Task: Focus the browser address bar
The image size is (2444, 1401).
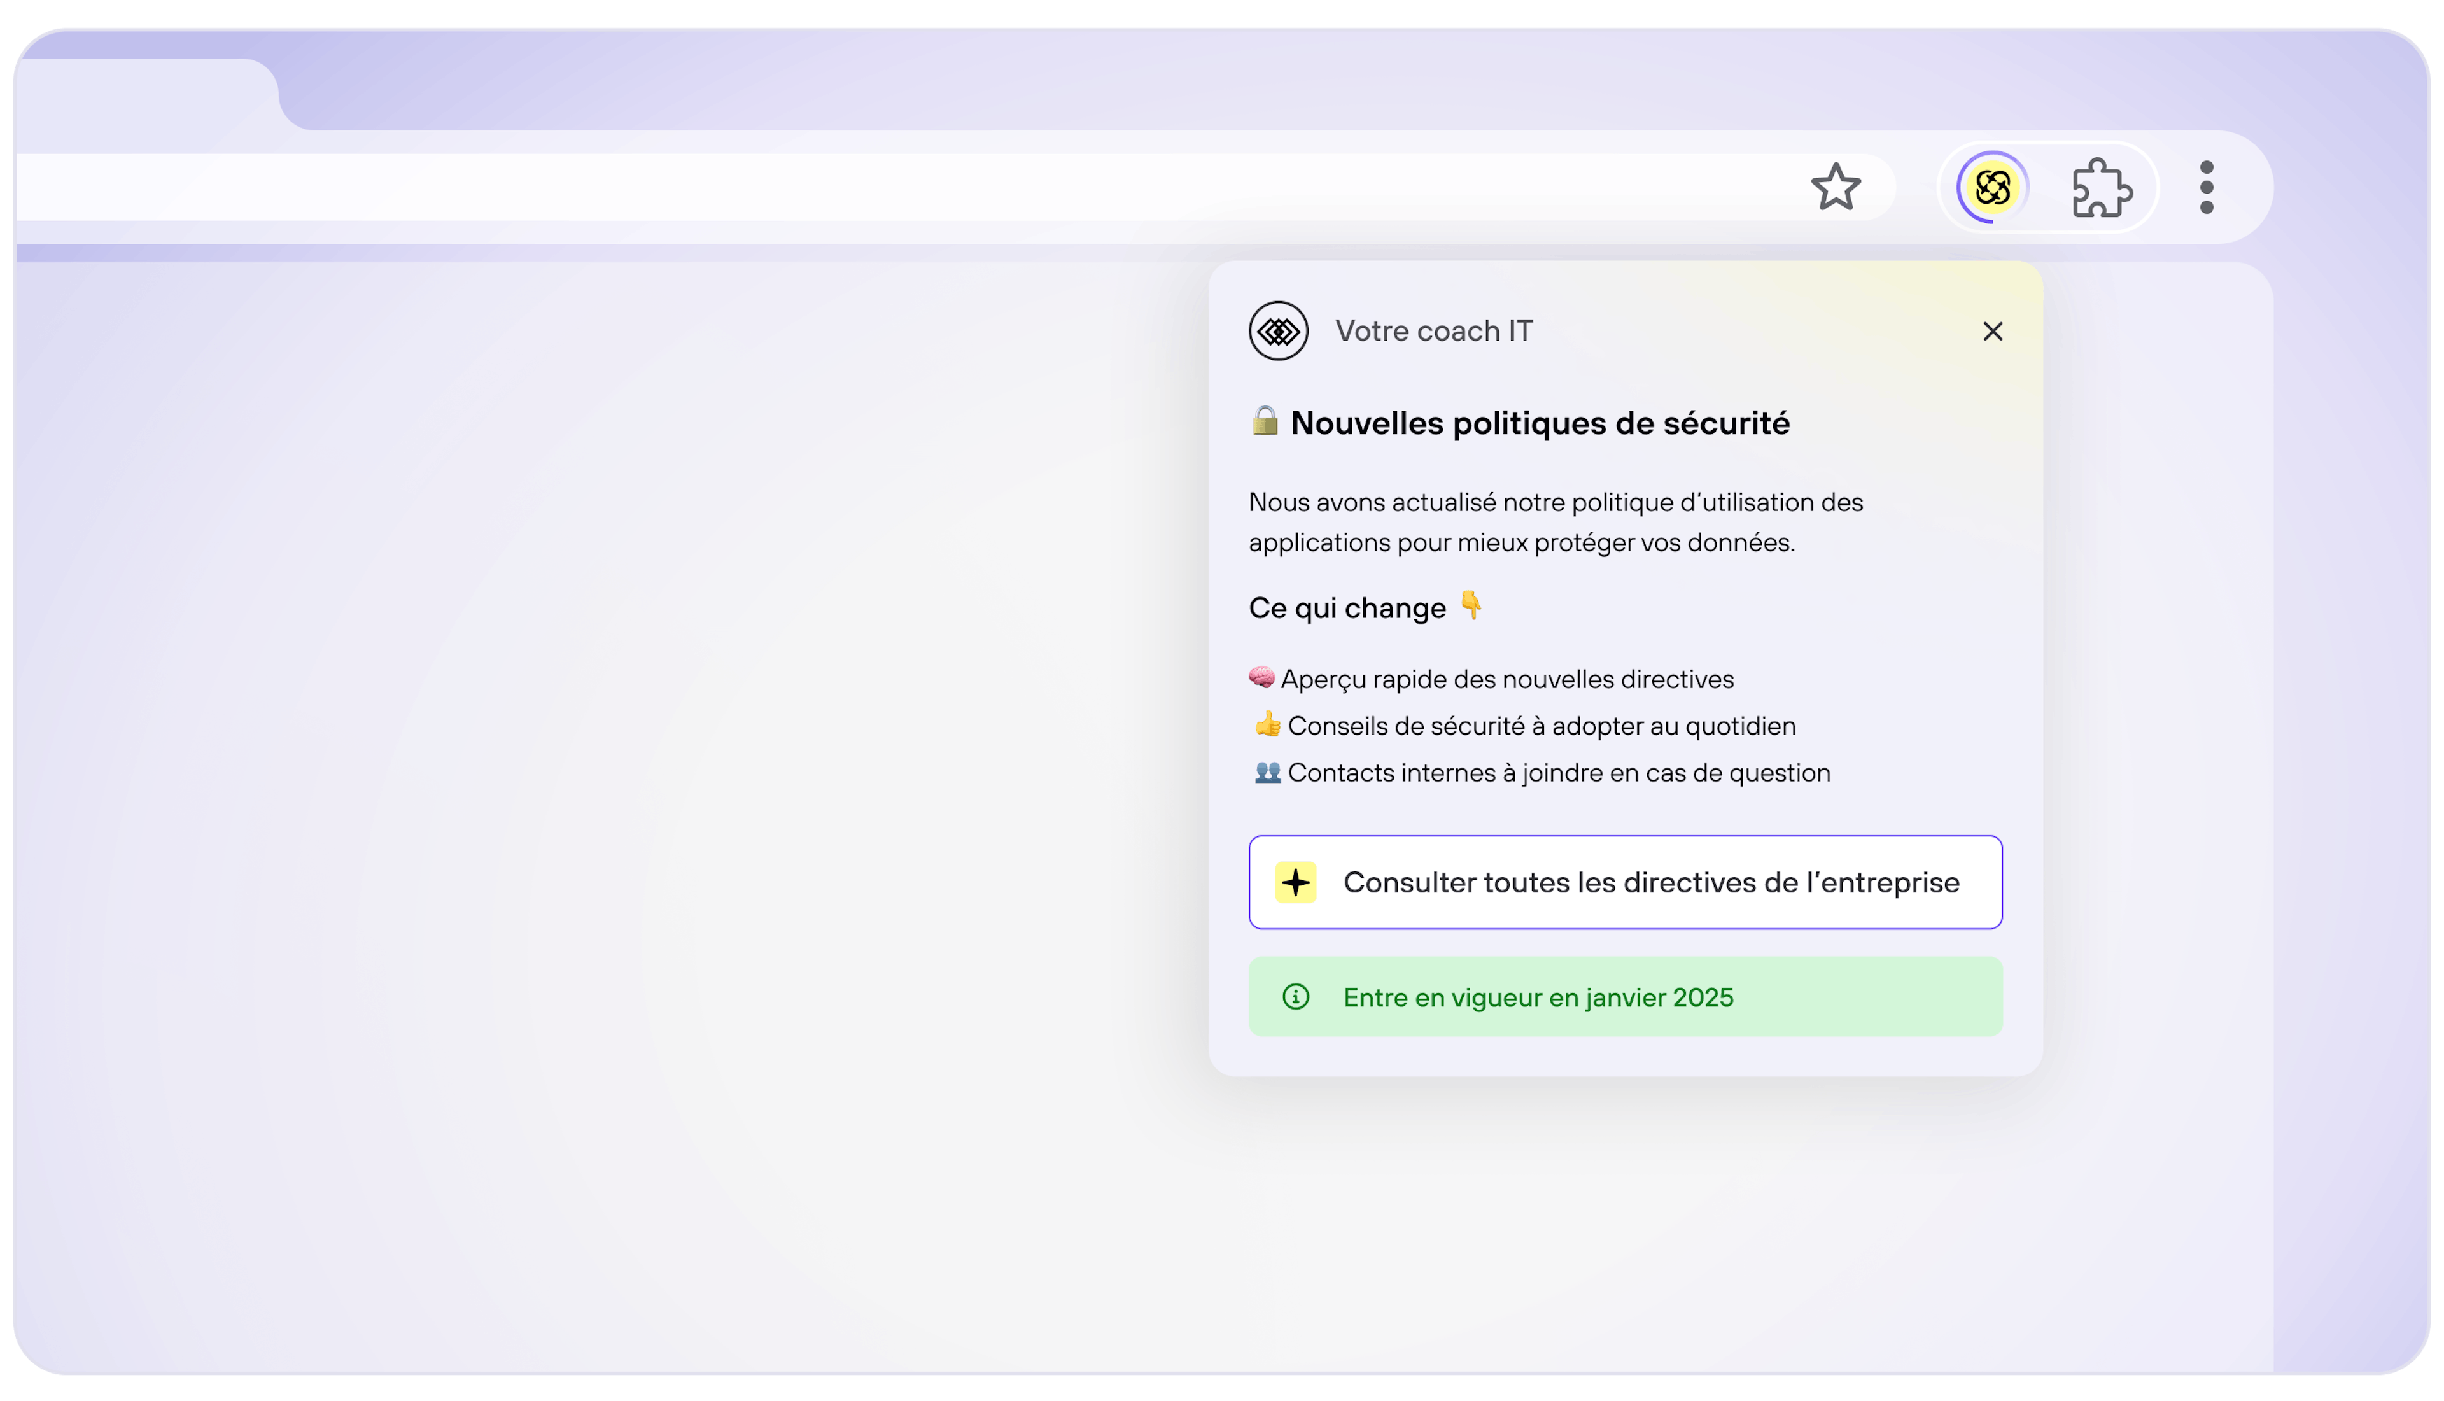Action: point(866,187)
